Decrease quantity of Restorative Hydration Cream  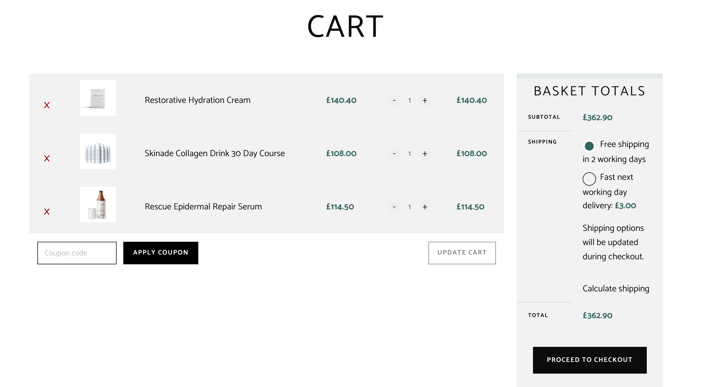point(394,100)
